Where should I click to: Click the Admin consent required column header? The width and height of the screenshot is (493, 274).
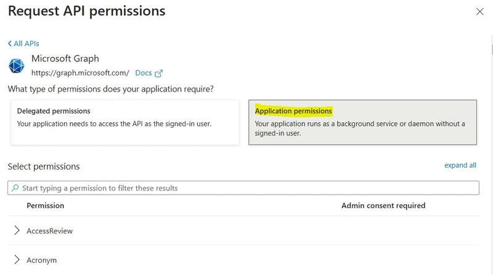point(383,206)
